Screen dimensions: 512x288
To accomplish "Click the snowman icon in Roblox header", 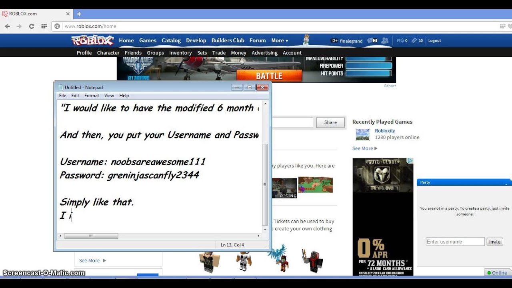I will (306, 40).
